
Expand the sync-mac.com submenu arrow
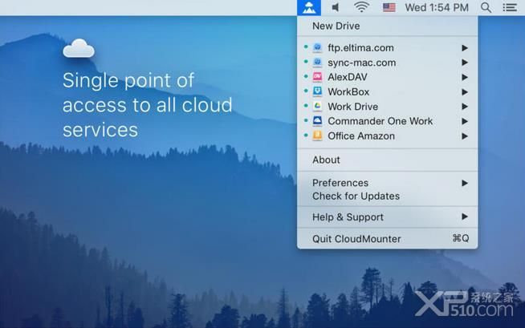(465, 63)
